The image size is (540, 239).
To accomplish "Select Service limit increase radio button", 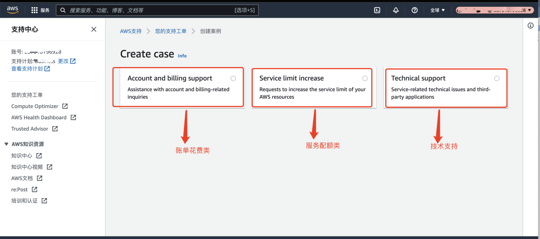I will tap(365, 78).
